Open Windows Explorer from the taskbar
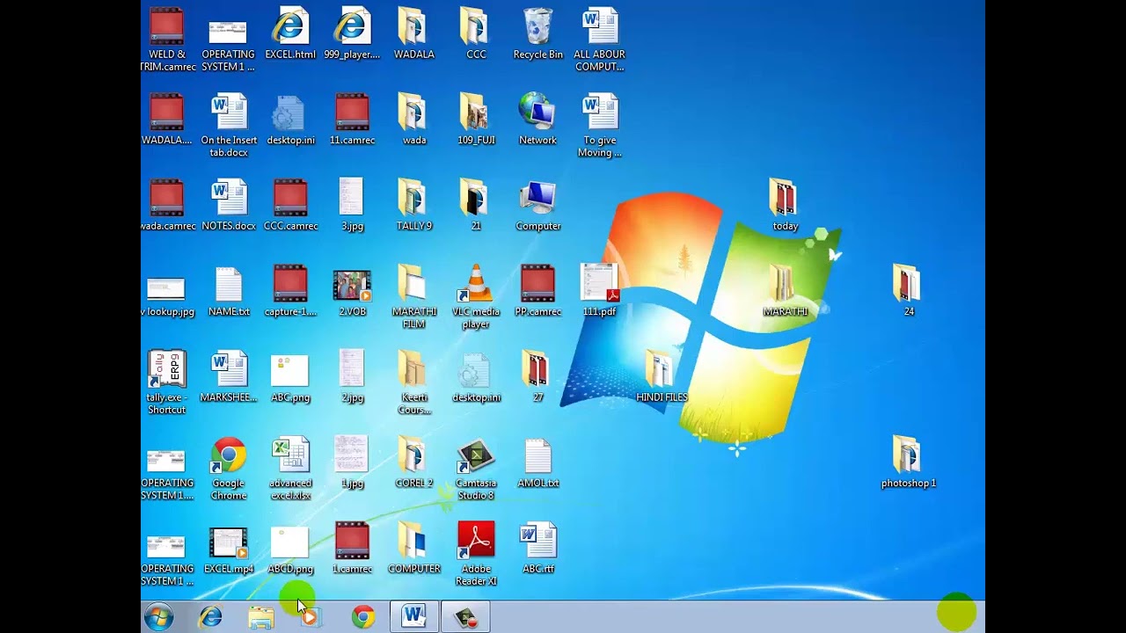The image size is (1126, 633). coord(261,617)
